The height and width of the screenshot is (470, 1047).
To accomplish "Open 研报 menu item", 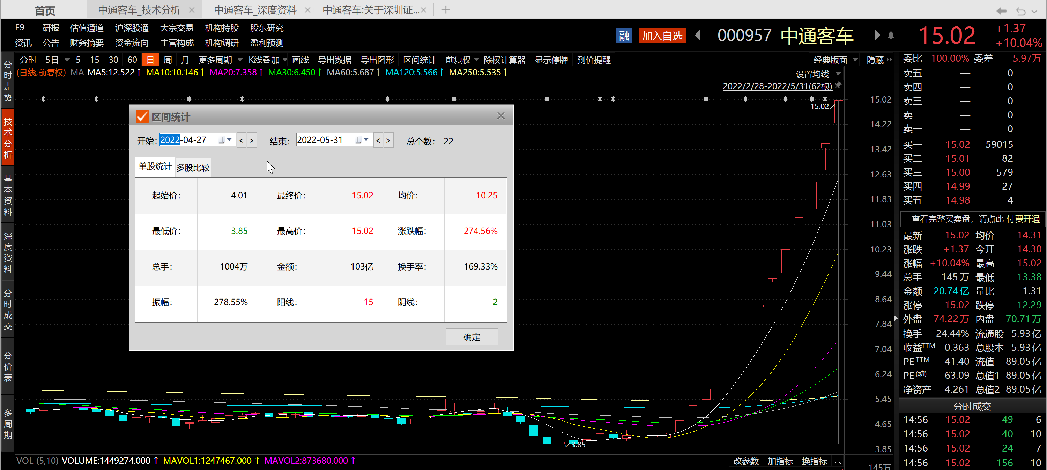I will [x=51, y=28].
